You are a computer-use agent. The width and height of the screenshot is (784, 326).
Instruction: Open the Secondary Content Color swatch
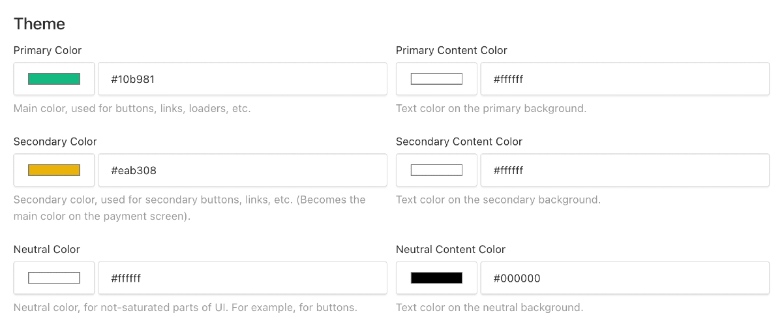coord(436,170)
